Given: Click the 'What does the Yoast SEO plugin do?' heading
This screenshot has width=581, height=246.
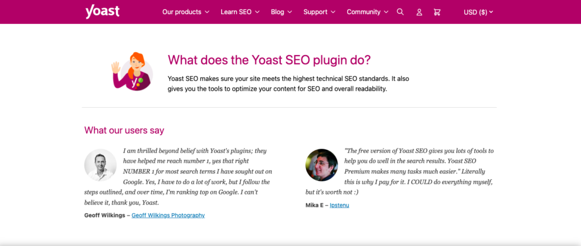Looking at the screenshot, I should pyautogui.click(x=269, y=60).
